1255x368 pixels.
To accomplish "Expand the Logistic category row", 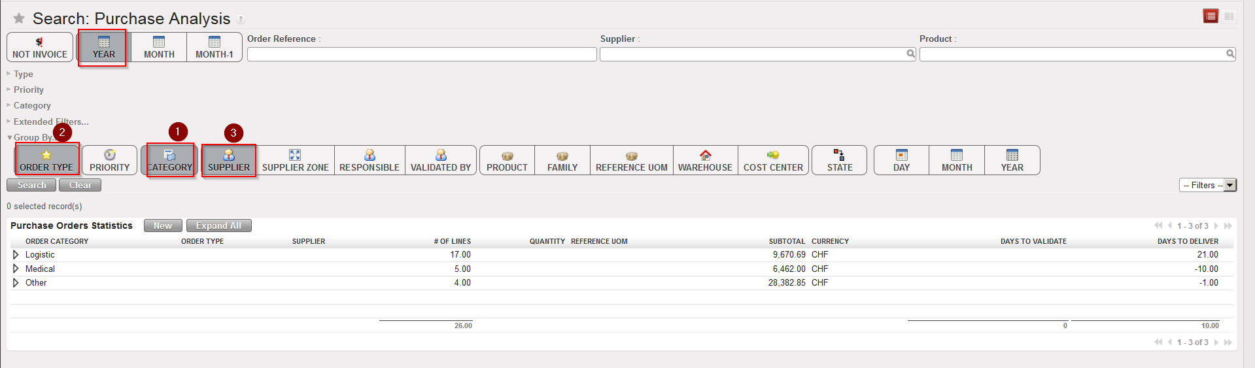I will tap(16, 255).
